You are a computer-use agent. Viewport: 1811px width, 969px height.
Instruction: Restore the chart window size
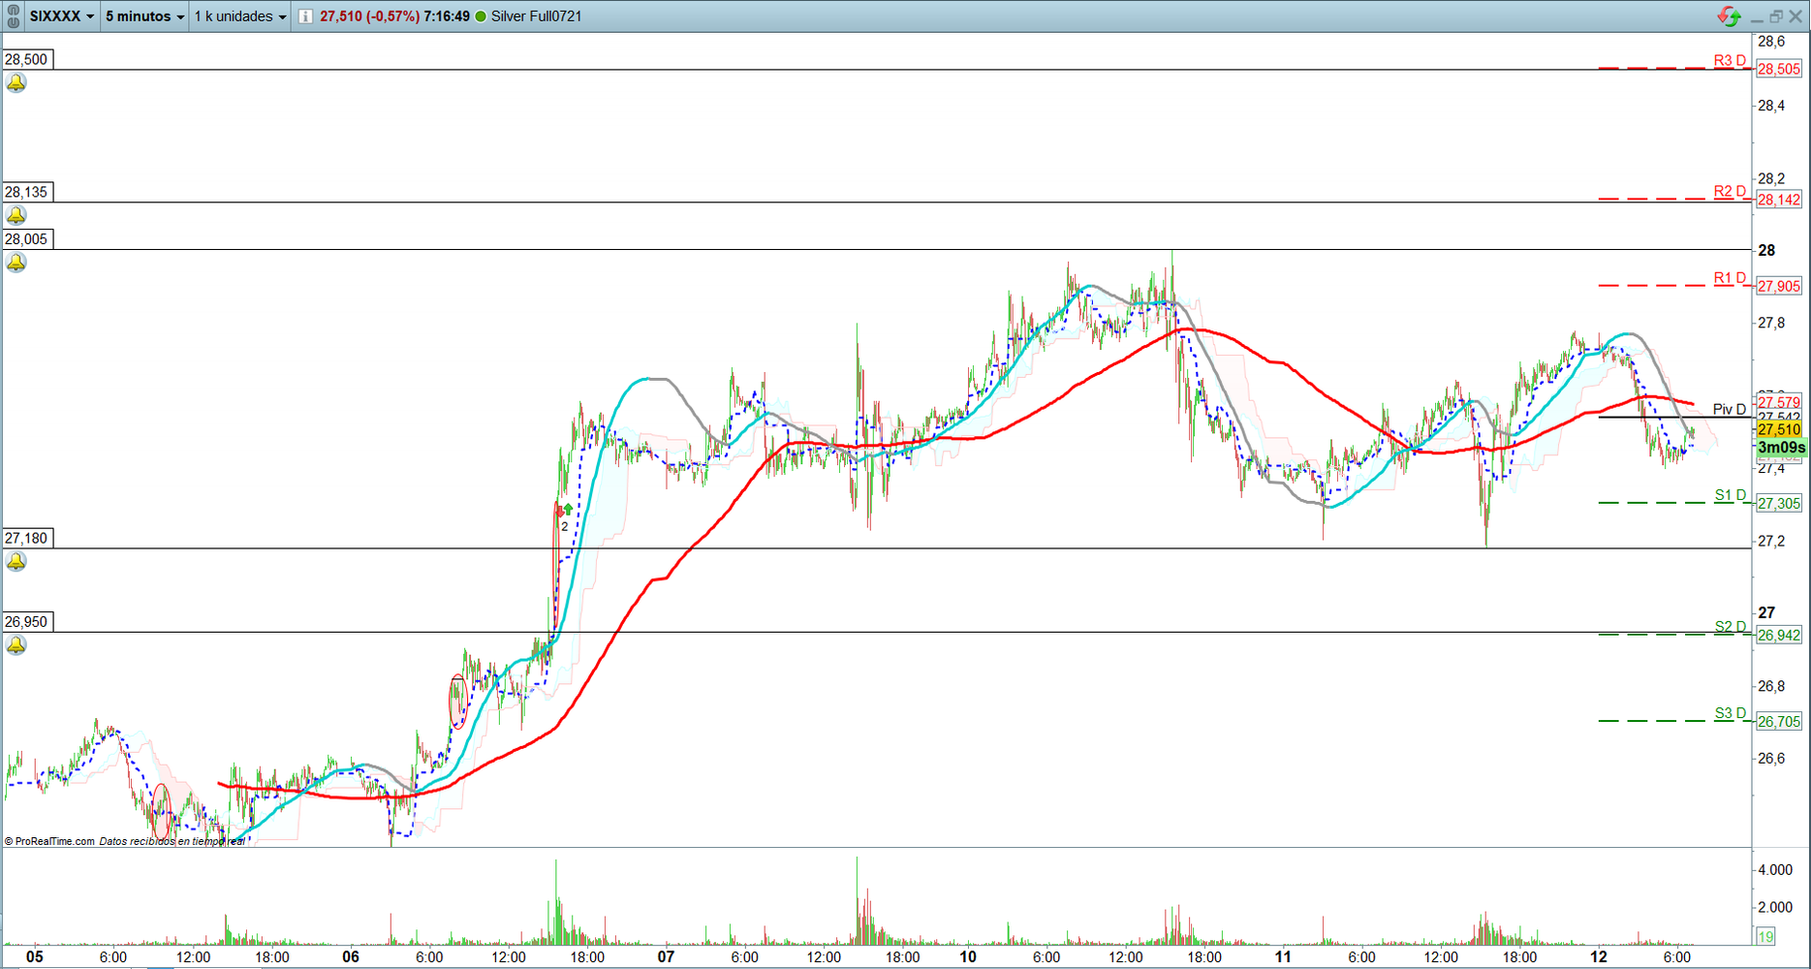tap(1776, 16)
